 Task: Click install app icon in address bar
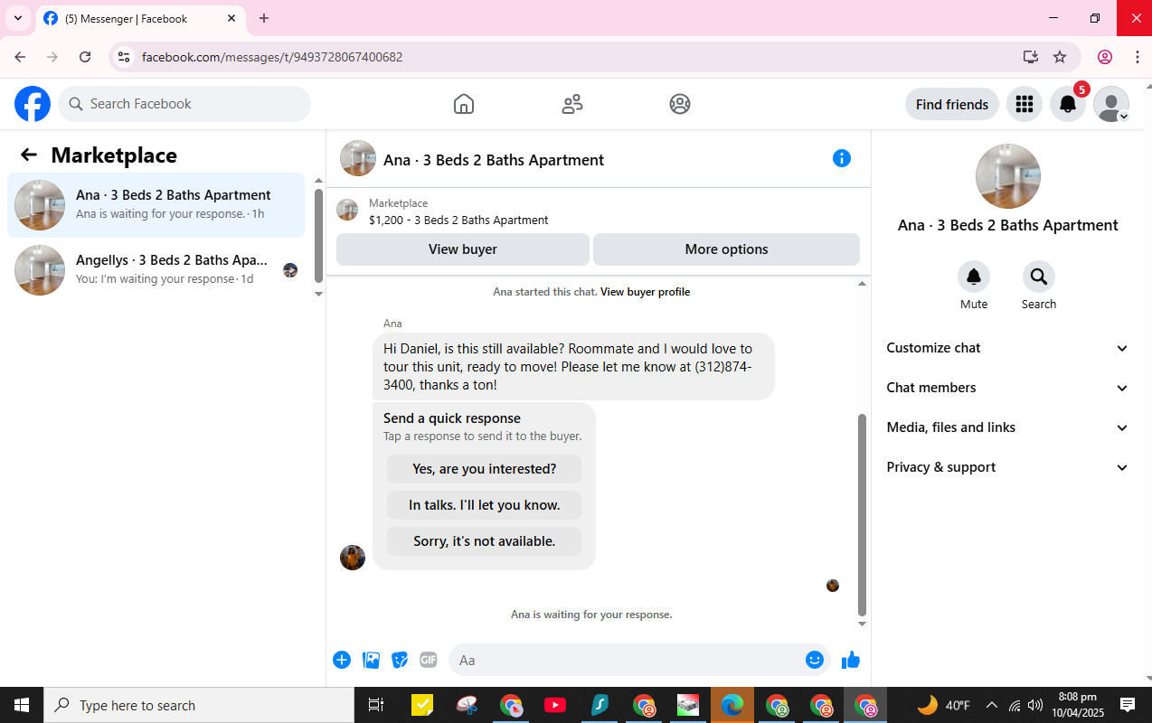point(1031,57)
